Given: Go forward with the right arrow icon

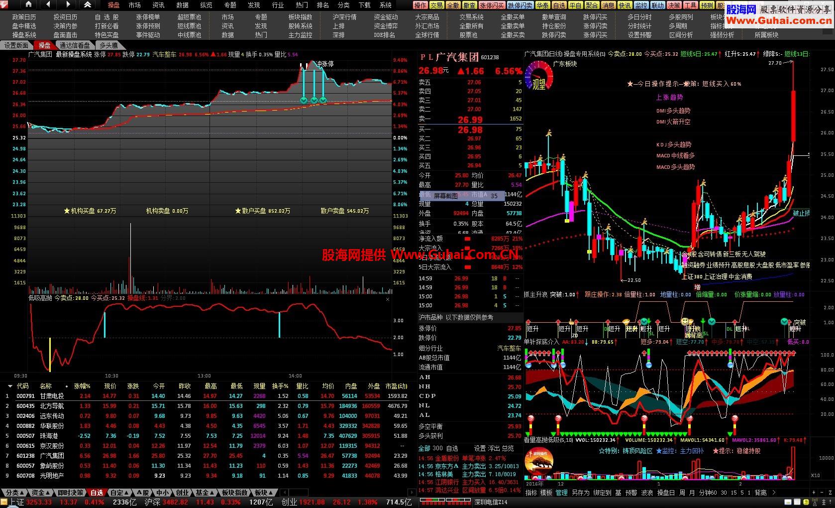Looking at the screenshot, I should point(68,4).
